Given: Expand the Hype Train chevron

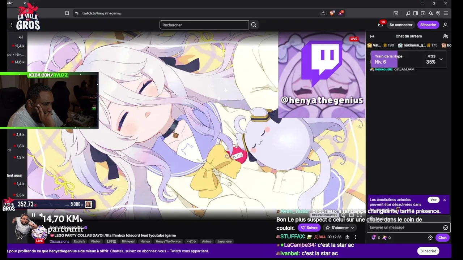Looking at the screenshot, I should (441, 59).
